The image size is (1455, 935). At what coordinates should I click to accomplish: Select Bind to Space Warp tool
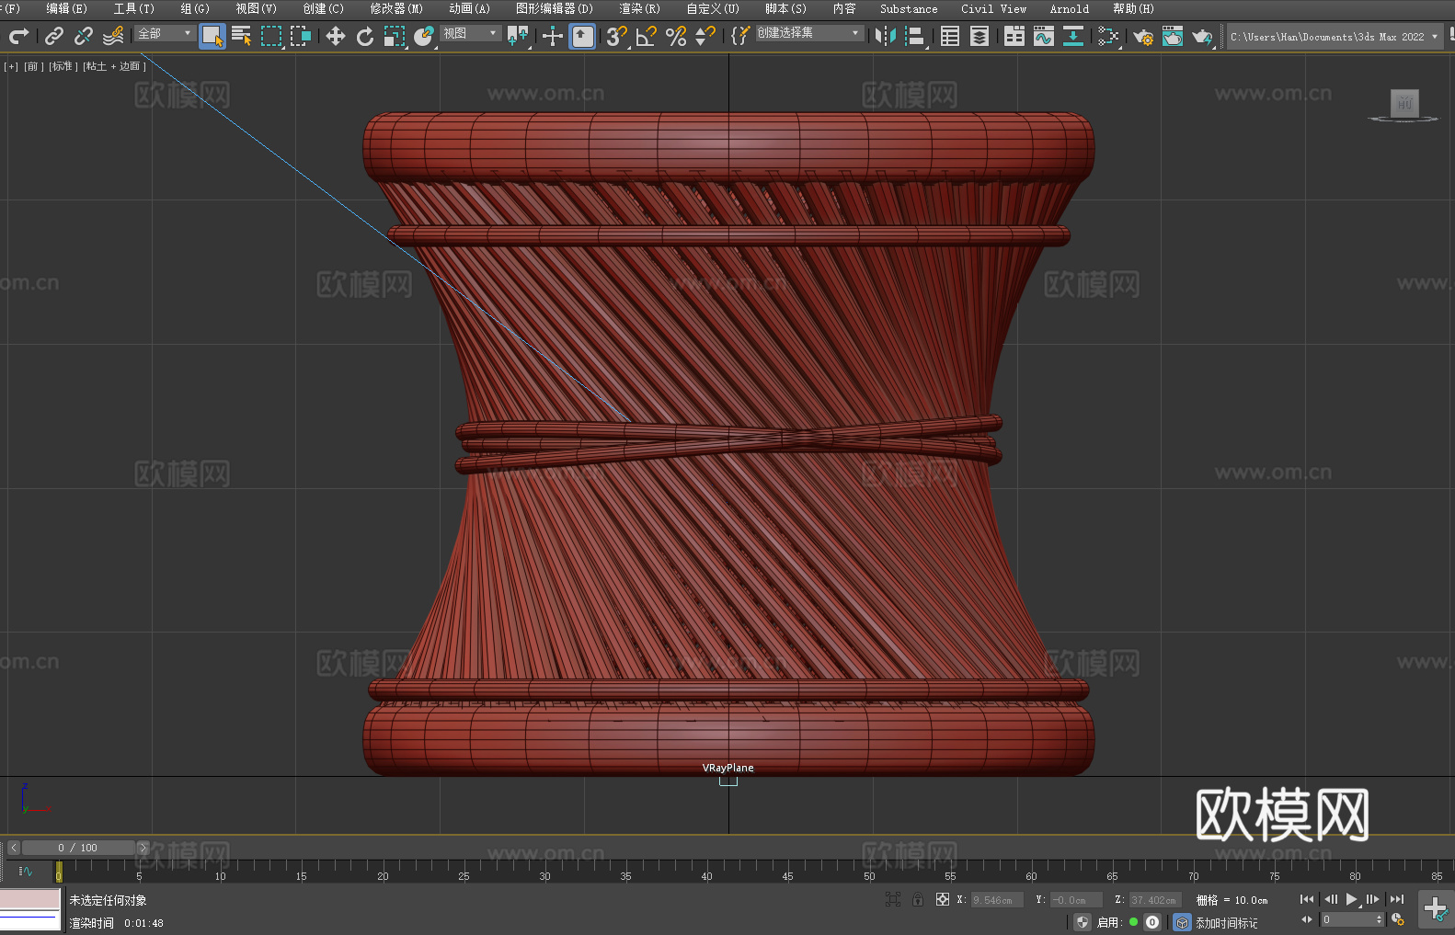click(113, 36)
